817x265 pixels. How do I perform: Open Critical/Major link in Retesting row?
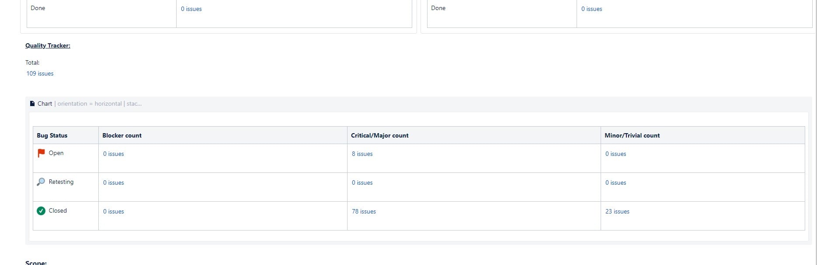pyautogui.click(x=362, y=182)
